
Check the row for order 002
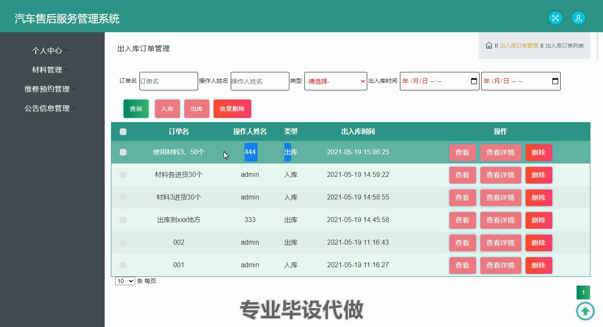point(123,243)
